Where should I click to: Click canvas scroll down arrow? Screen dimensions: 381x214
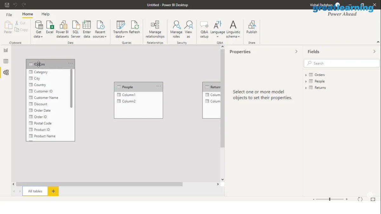(223, 179)
